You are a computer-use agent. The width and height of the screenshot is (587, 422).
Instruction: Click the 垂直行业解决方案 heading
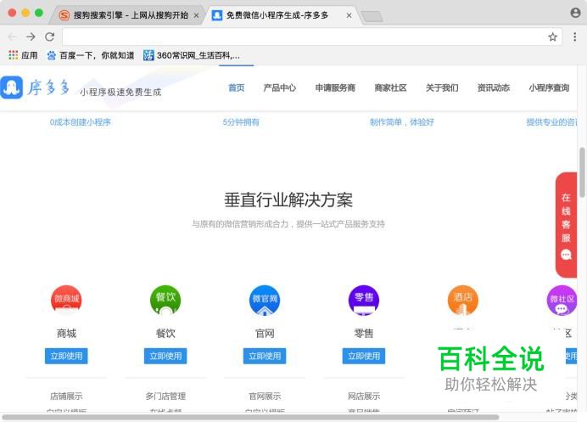click(288, 200)
